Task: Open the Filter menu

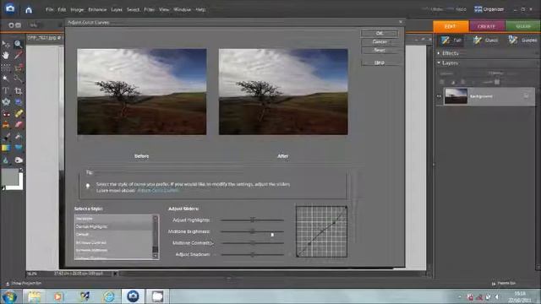Action: coord(149,9)
